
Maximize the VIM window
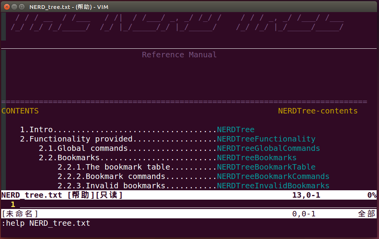[22, 7]
